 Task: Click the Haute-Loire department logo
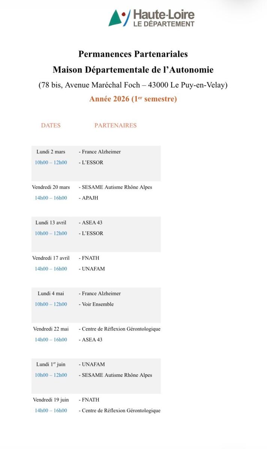coord(151,18)
